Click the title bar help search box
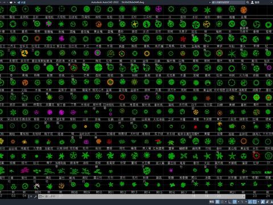The image size is (273, 205). (x=228, y=2)
